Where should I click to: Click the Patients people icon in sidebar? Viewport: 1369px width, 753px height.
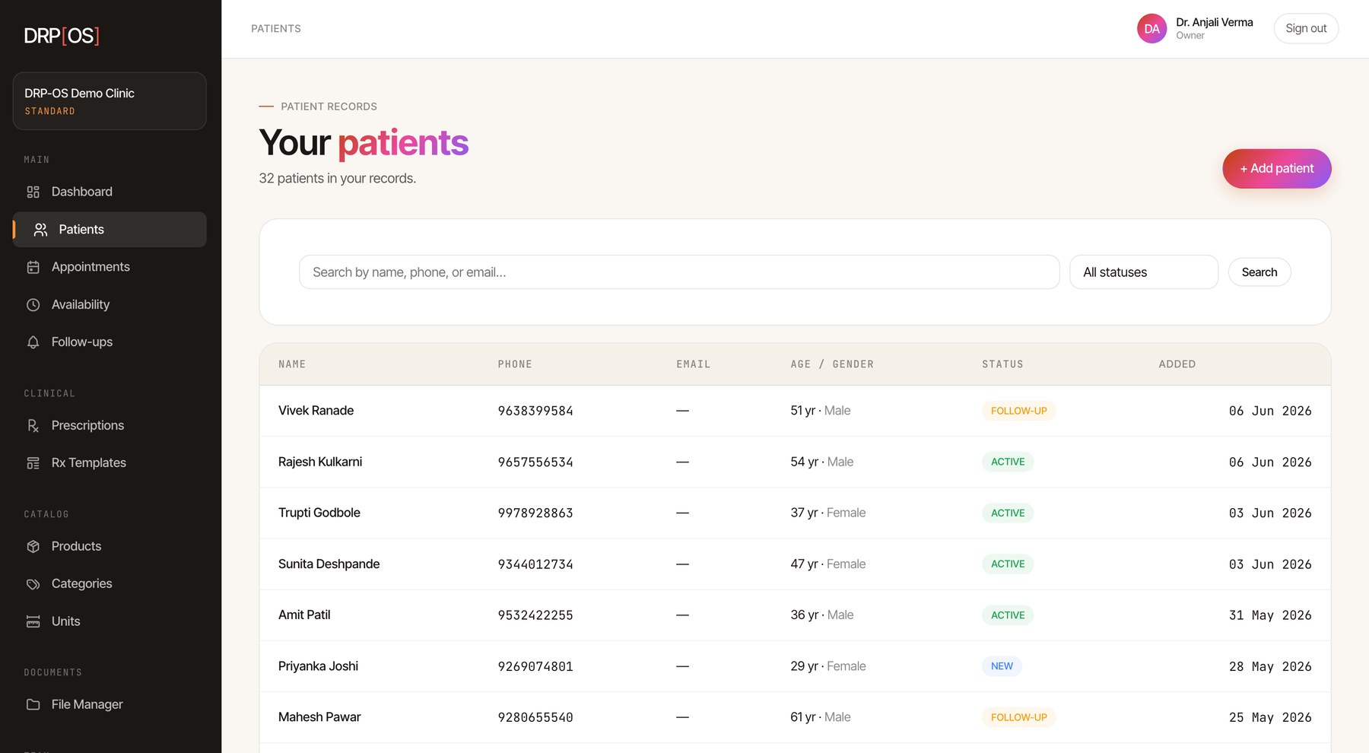coord(40,230)
